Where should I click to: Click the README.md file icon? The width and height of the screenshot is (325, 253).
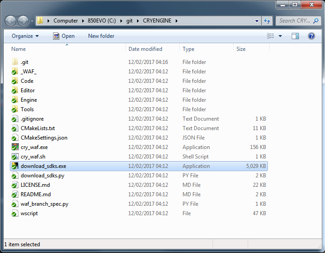coord(15,194)
